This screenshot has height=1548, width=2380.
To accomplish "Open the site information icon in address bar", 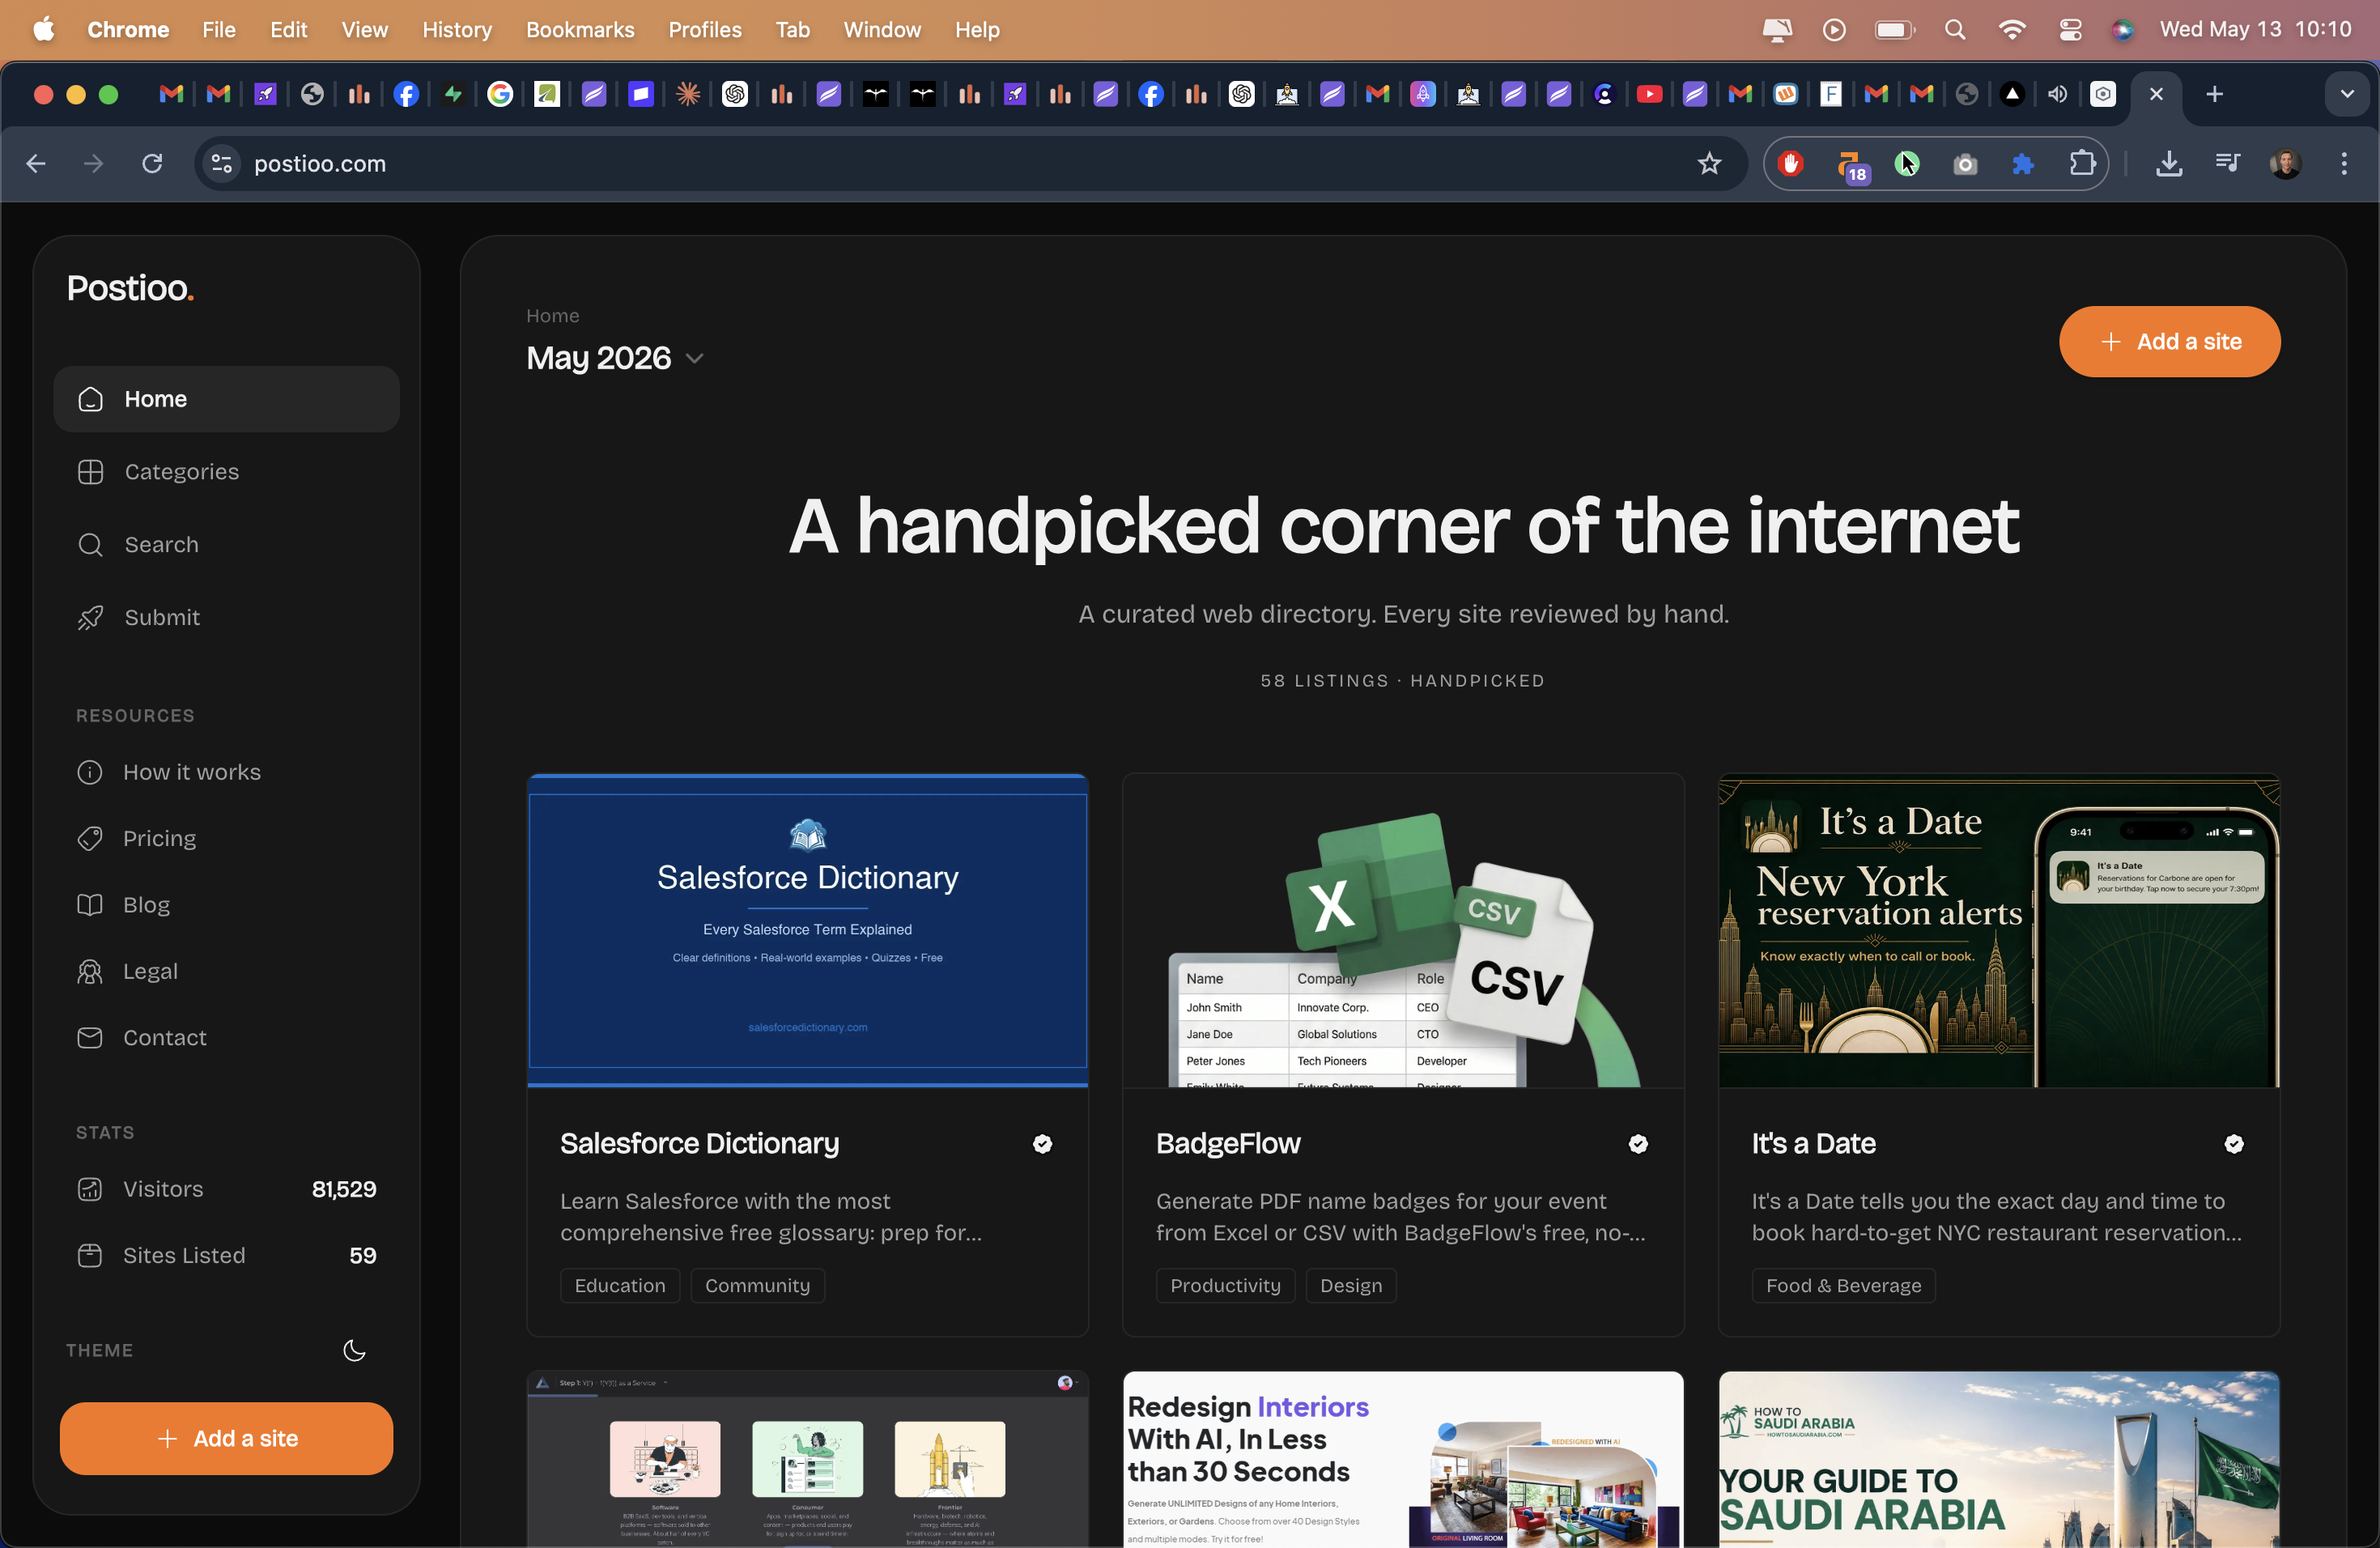I will click(x=222, y=163).
